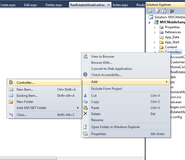Collapse the MVCMobileSample project node
This screenshot has height=160, width=185.
point(149,22)
